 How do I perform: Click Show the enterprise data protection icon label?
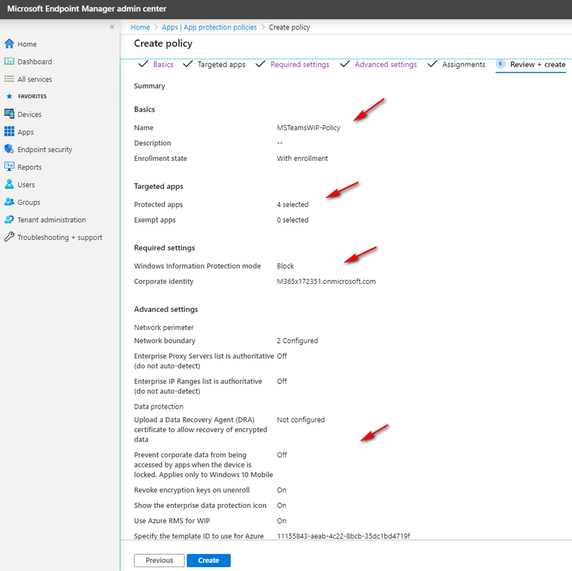click(200, 505)
